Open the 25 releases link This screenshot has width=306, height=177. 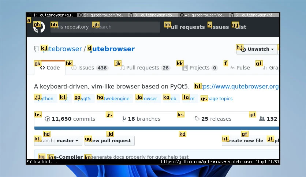(x=213, y=119)
